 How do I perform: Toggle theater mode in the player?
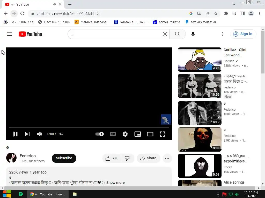150,134
